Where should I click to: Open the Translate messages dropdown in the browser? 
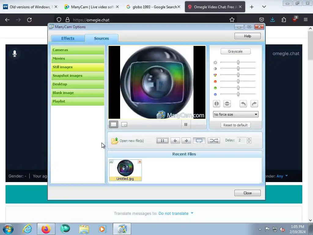176,213
